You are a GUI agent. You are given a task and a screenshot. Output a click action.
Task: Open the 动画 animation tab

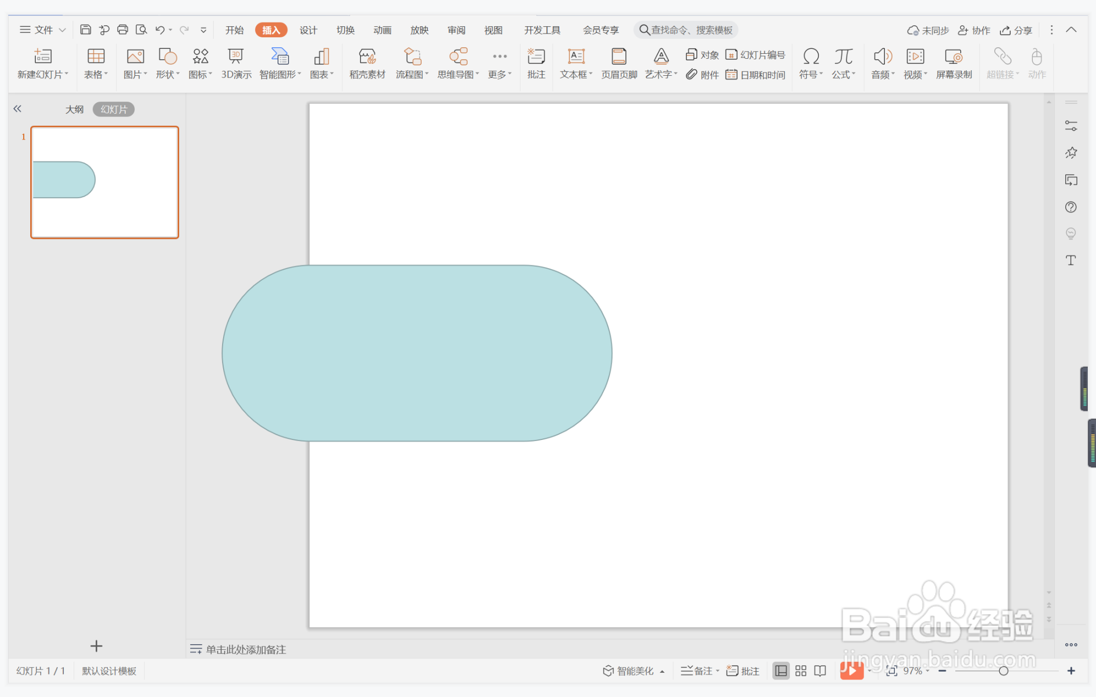tap(382, 30)
